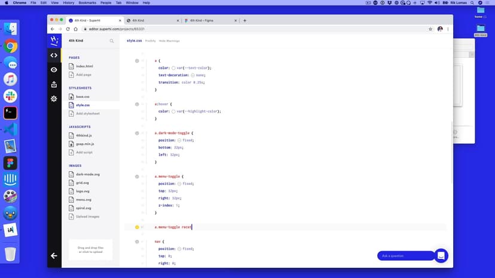The width and height of the screenshot is (495, 278).
Task: Click the search icon beside 4th Kind
Action: [x=111, y=41]
